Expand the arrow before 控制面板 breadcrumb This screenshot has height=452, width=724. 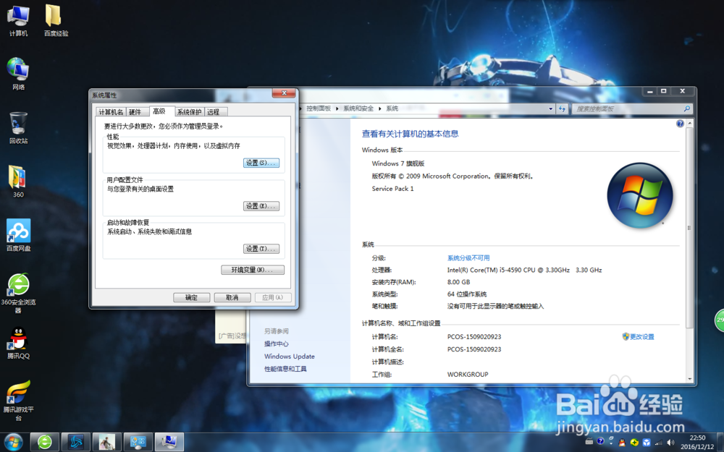tap(301, 108)
